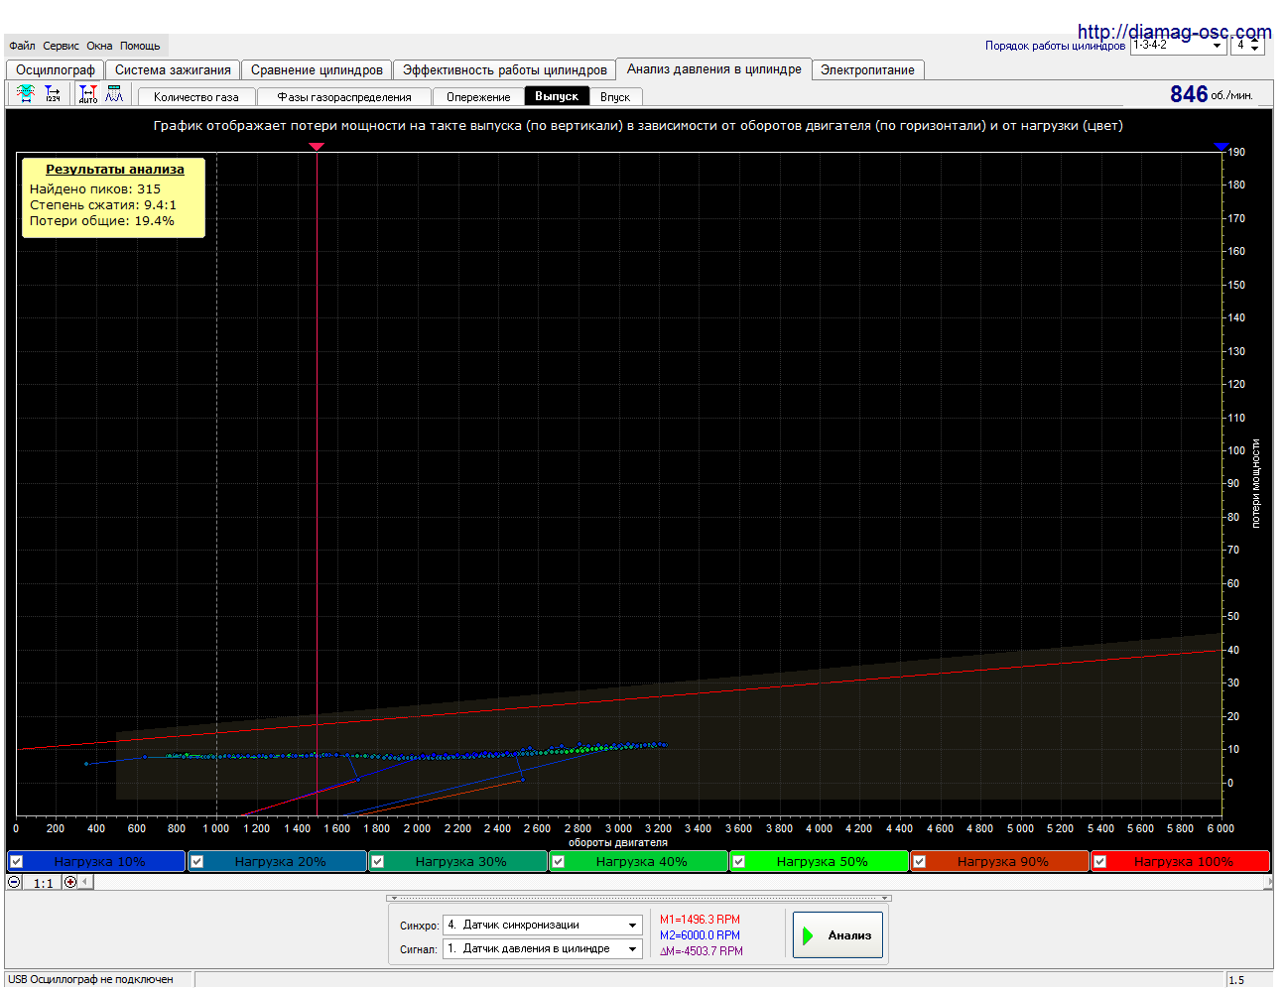This screenshot has width=1286, height=992.
Task: Switch to the Система зажигания tab
Action: [173, 69]
